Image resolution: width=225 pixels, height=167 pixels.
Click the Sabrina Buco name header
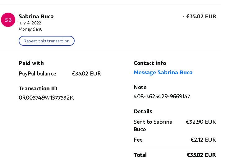(36, 16)
